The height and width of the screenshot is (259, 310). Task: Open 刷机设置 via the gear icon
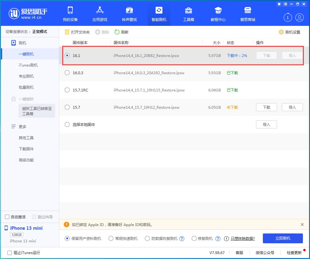coord(289,32)
